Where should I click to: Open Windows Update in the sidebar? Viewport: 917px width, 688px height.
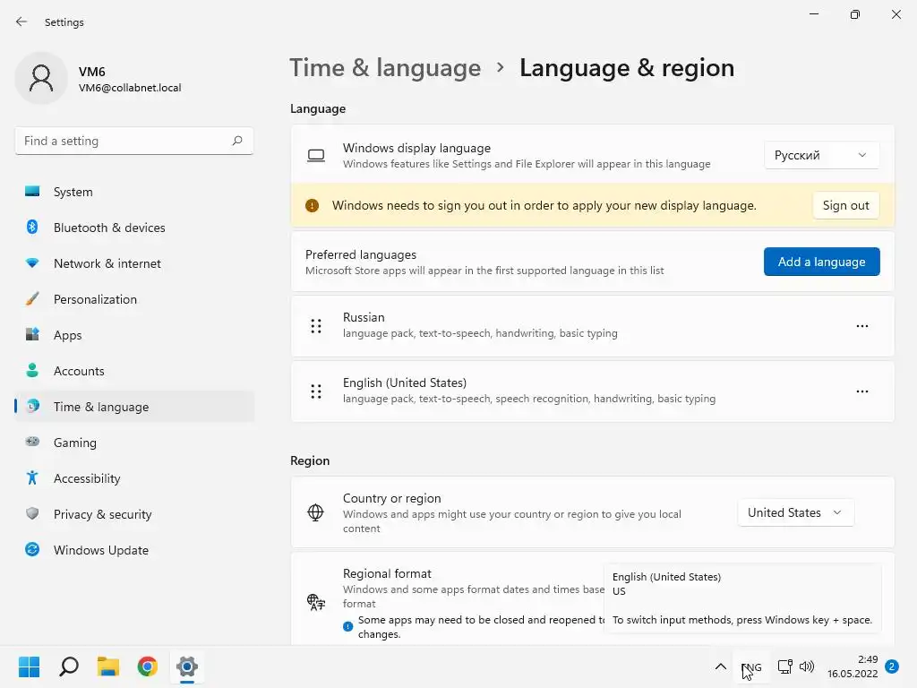point(134,549)
